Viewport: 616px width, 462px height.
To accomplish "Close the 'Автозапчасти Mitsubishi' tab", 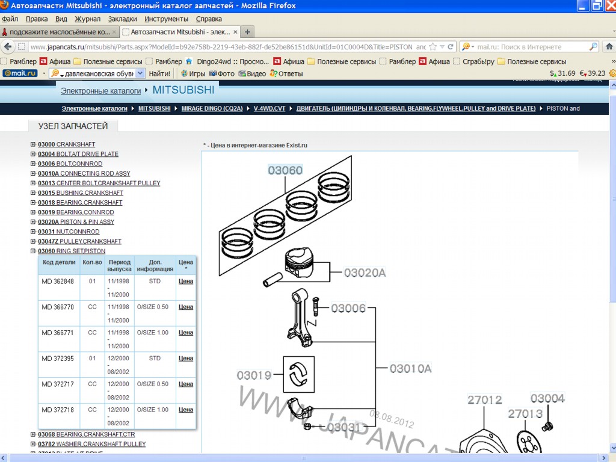I will pyautogui.click(x=235, y=32).
